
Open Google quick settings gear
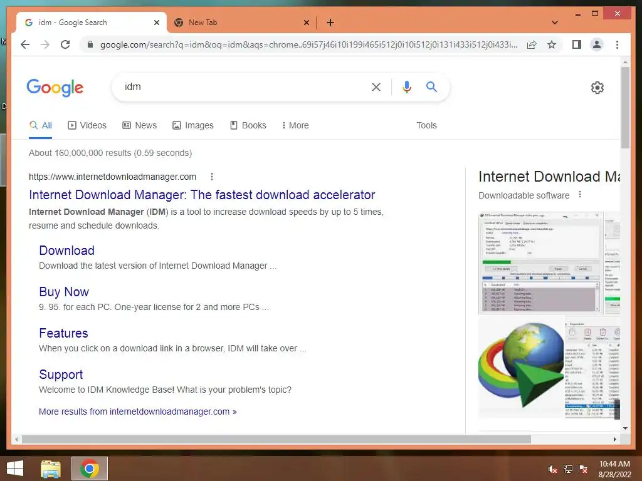[x=597, y=88]
